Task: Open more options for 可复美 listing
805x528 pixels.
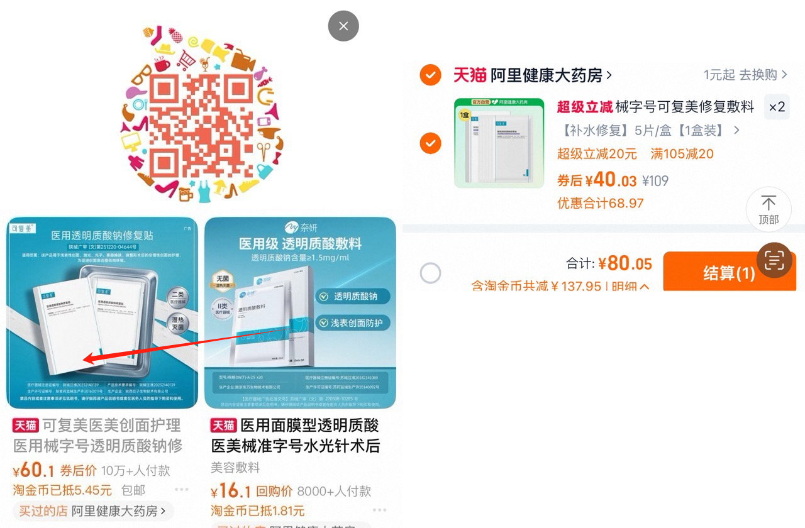Action: pos(182,490)
